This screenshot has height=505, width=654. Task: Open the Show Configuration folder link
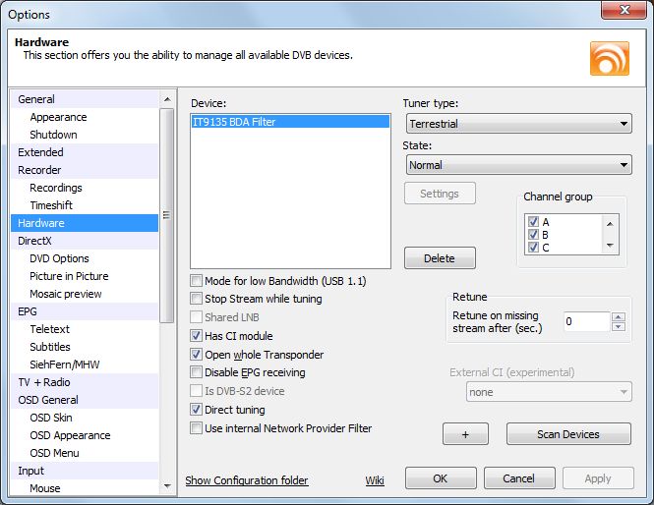tap(247, 480)
